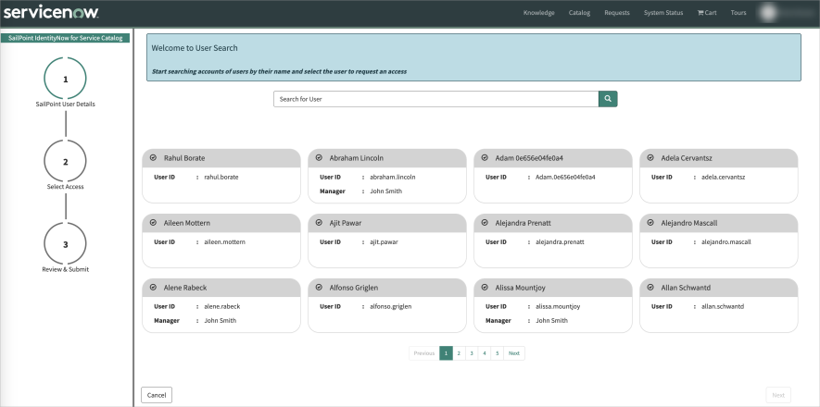Select the Adam 0e656e04fe0a4 name heading
This screenshot has height=407, width=820.
click(x=529, y=157)
